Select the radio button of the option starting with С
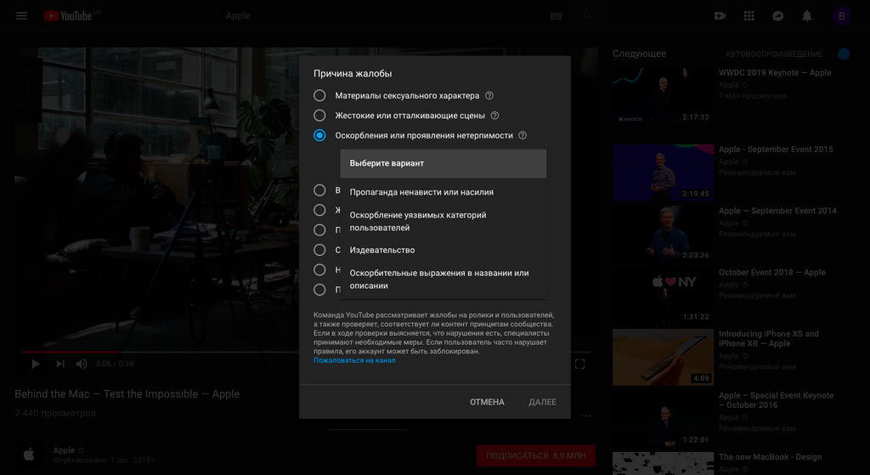Viewport: 870px width, 475px height. click(x=319, y=250)
